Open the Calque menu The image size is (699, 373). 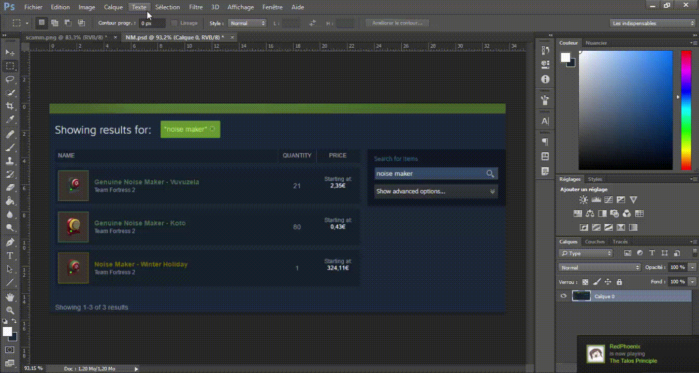point(113,7)
